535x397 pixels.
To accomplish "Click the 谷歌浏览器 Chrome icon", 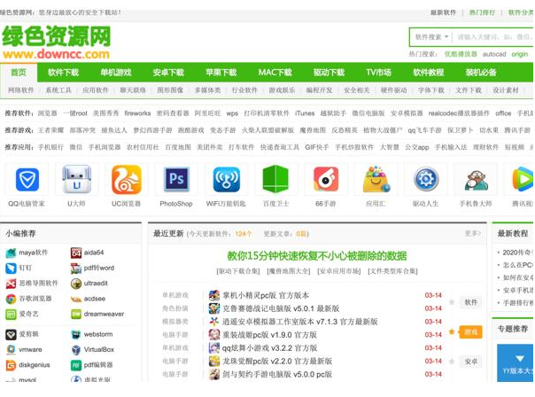I will (x=11, y=299).
